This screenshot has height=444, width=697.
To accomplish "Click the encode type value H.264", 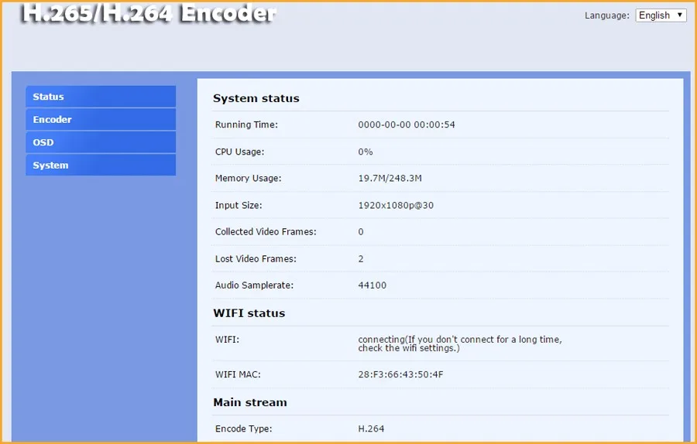I will point(371,429).
